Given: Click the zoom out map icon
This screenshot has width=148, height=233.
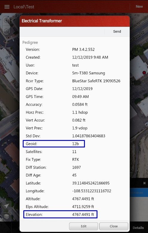Looking at the screenshot, I should (7, 31).
